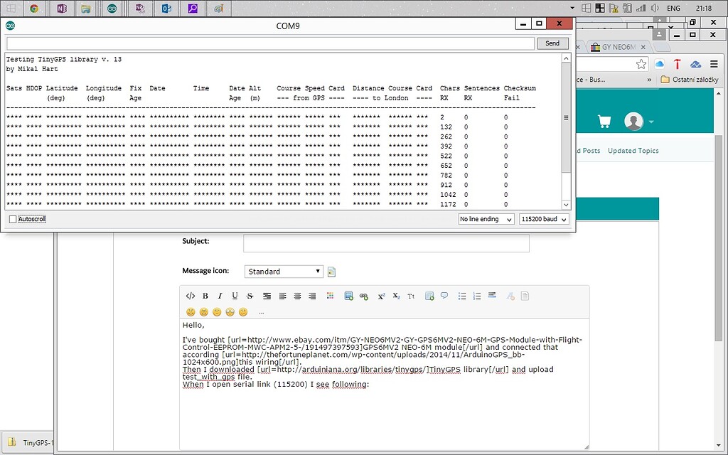Screen dimensions: 728x455
Task: Enable the Autoscroll checkbox in serial monitor
Action: [13, 219]
